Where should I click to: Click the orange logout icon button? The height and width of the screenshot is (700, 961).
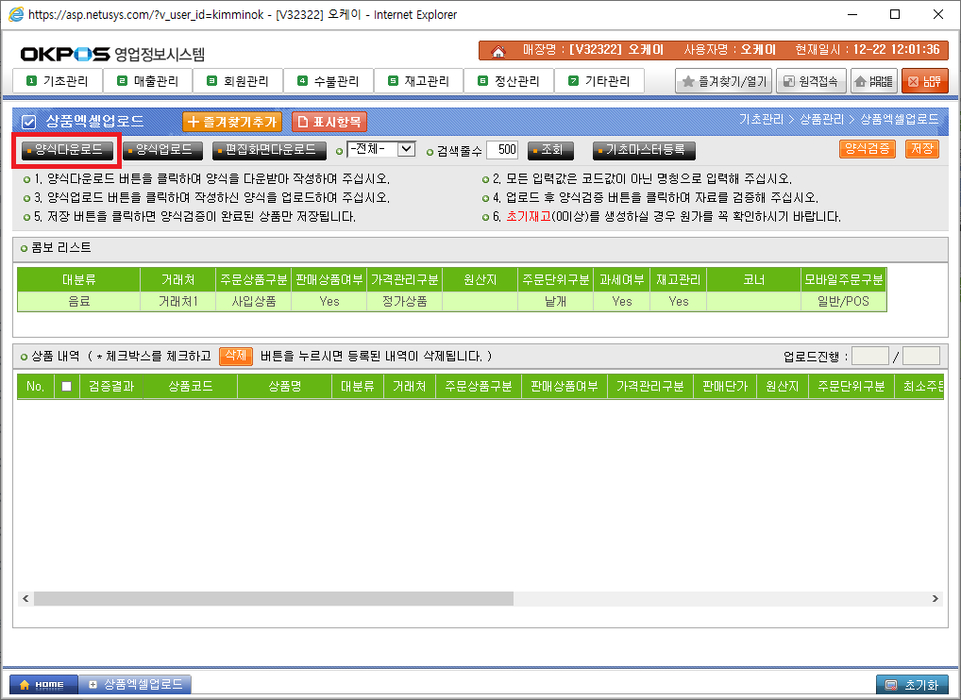(x=924, y=81)
